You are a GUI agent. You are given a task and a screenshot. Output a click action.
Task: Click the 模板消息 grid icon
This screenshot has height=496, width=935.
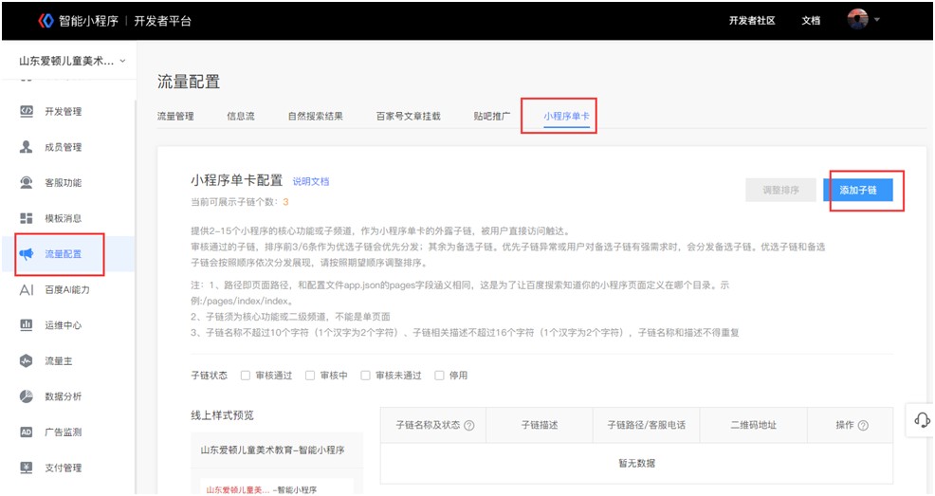click(x=27, y=218)
